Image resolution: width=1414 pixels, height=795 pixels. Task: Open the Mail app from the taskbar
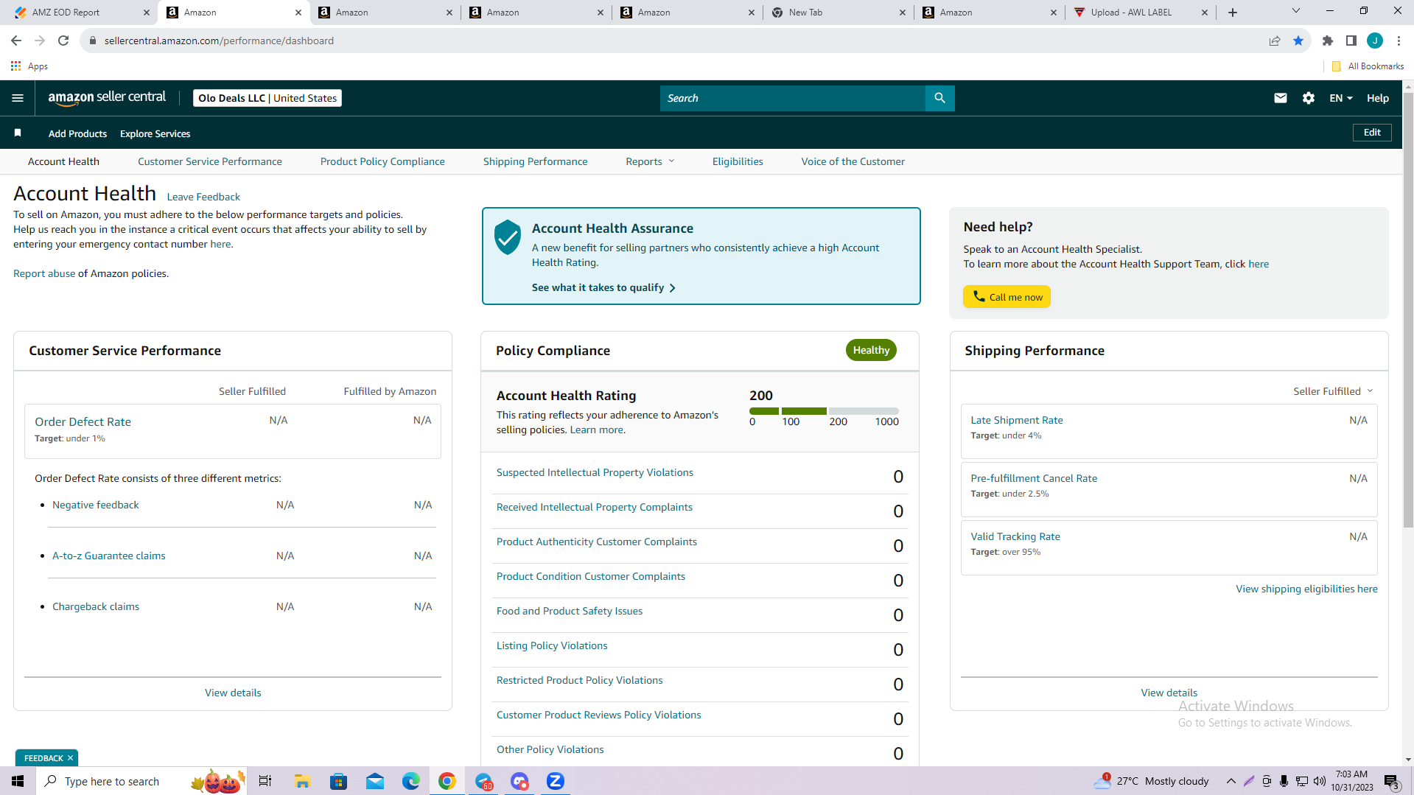point(375,781)
